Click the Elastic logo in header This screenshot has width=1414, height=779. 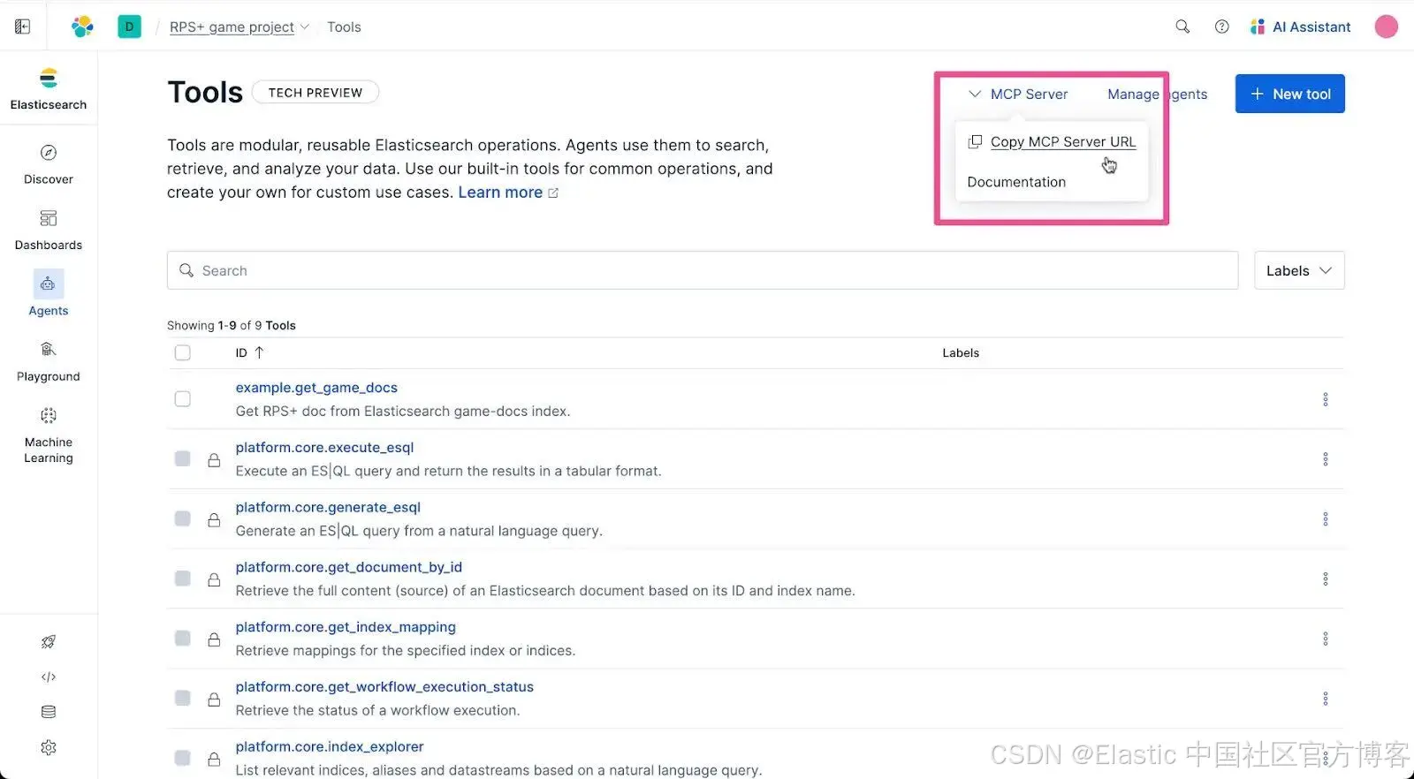[x=82, y=26]
